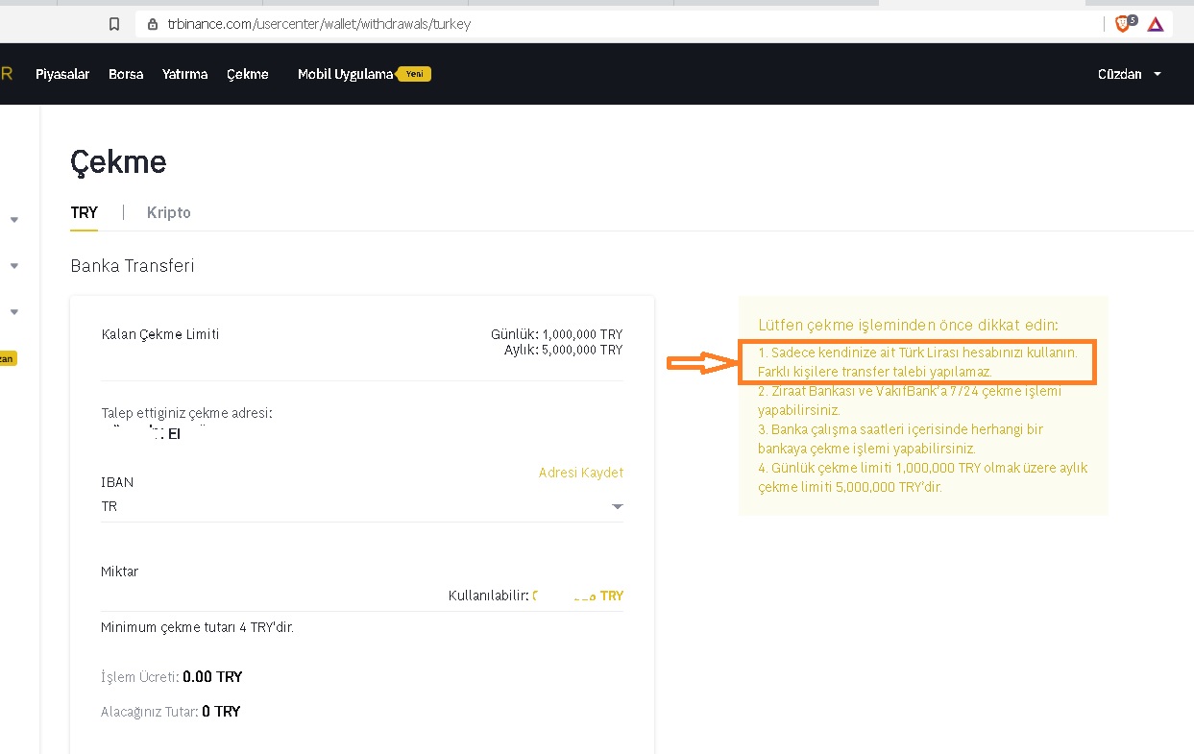
Task: Click the Mobil Uygulama link
Action: coord(346,74)
